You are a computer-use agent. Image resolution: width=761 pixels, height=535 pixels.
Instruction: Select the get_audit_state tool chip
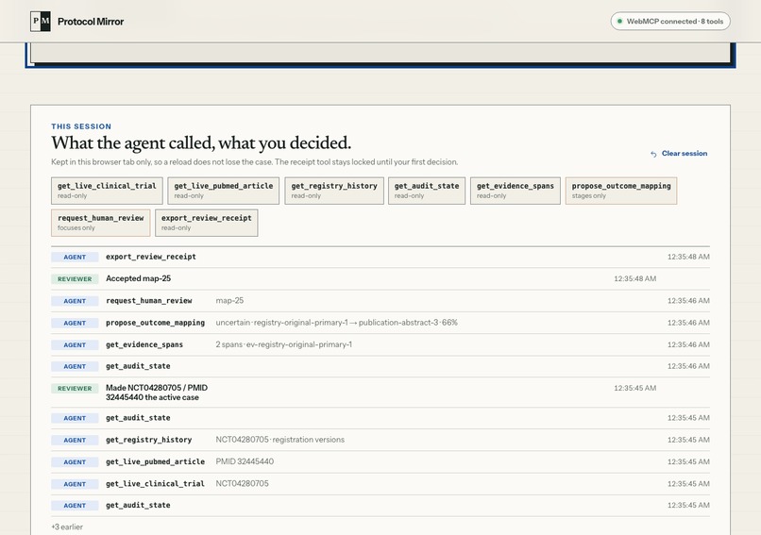click(x=427, y=191)
